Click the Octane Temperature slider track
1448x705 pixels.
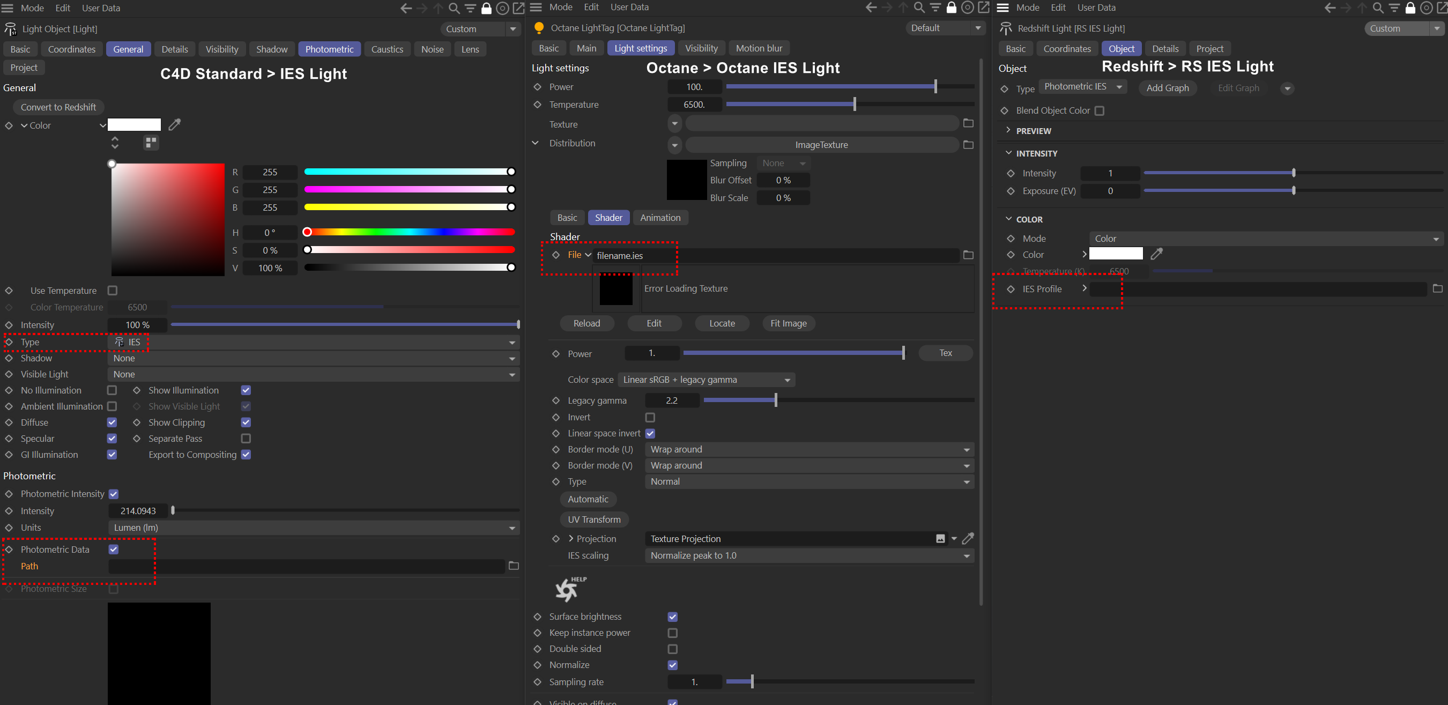850,104
